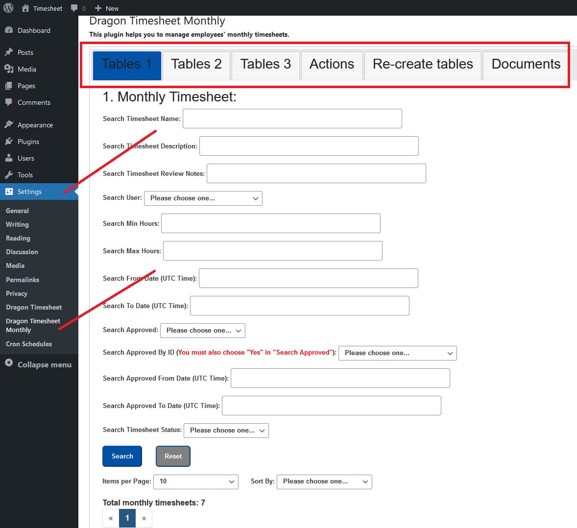Switch to the Tables 1 tab

[x=126, y=66]
